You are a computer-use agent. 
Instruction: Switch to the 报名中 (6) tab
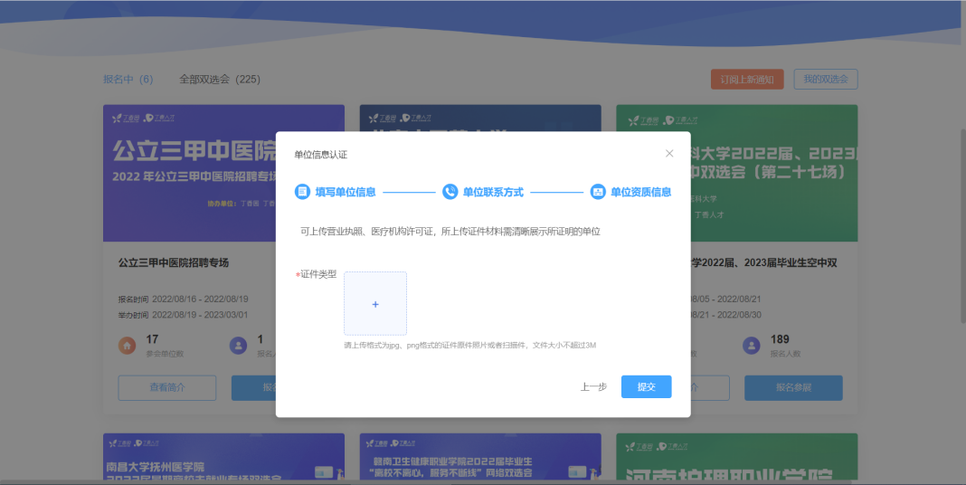click(128, 80)
